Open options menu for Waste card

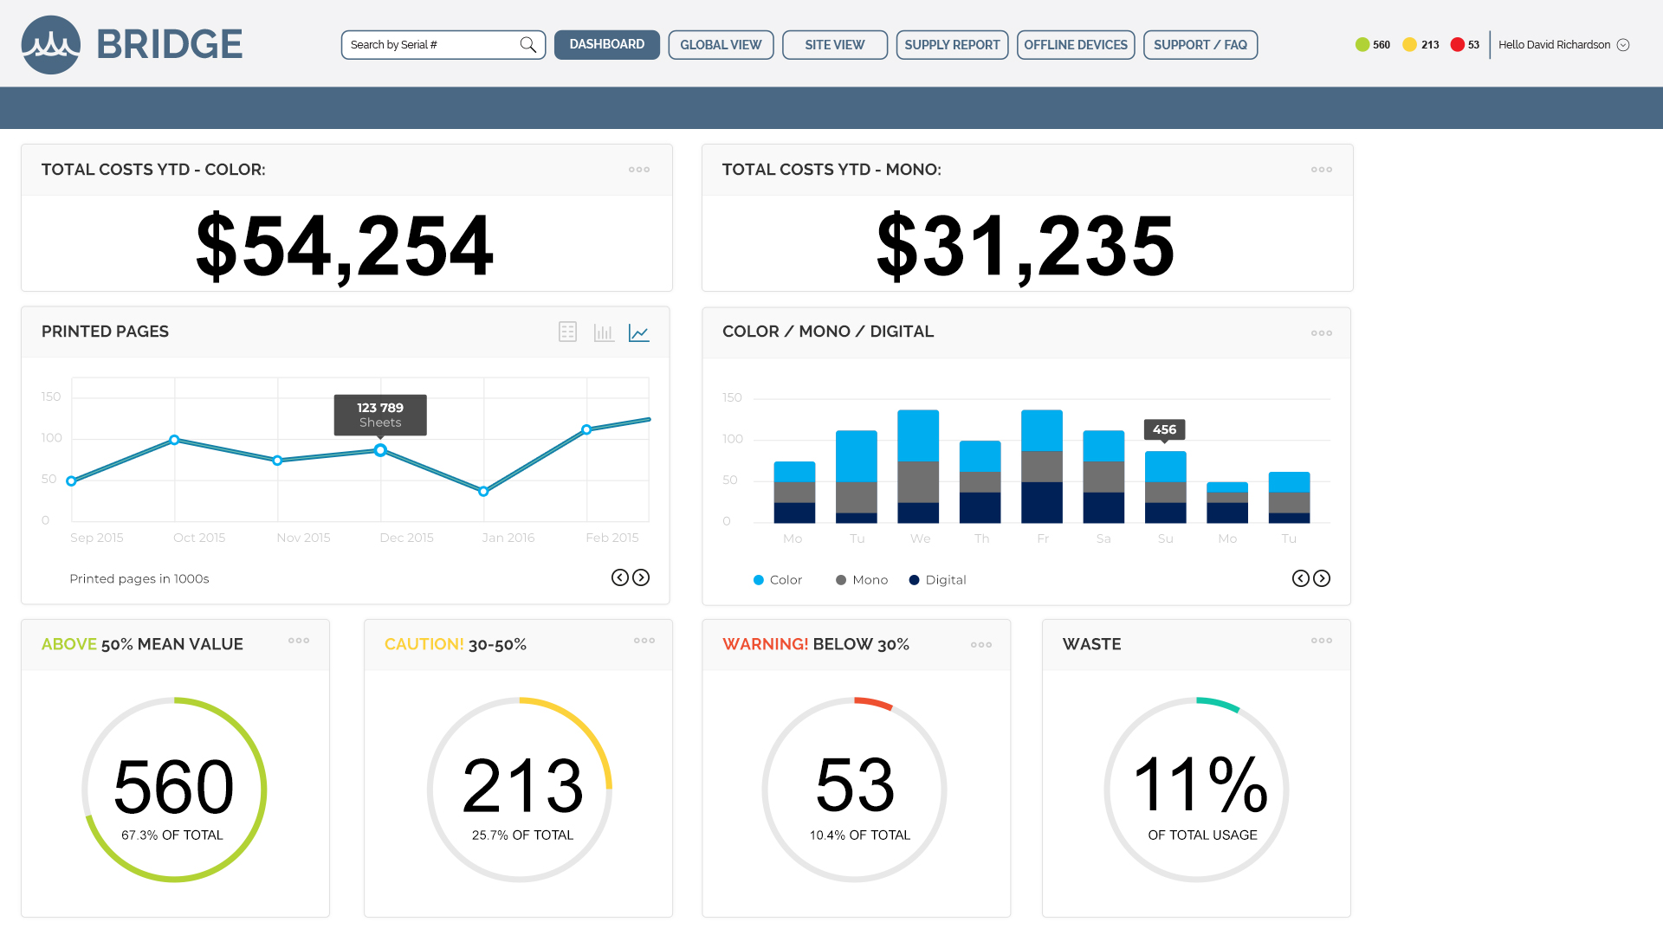[1322, 641]
